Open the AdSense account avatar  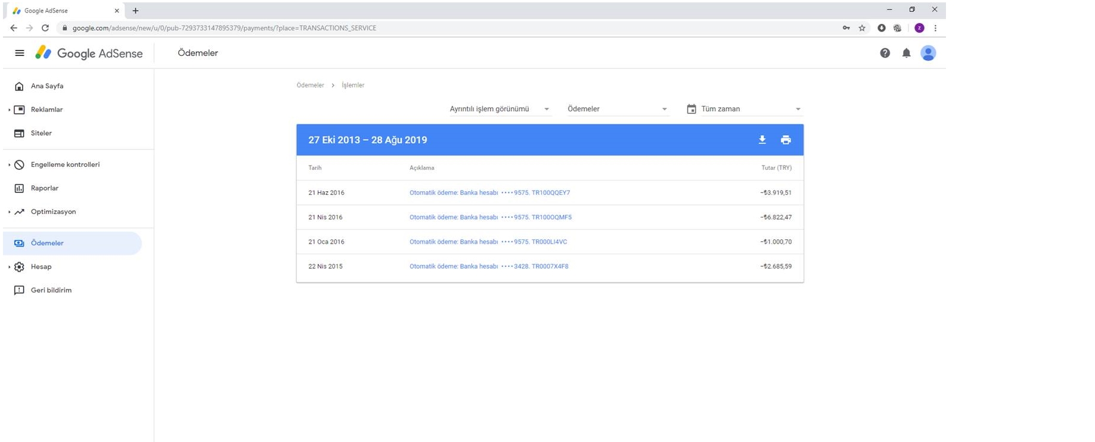928,53
